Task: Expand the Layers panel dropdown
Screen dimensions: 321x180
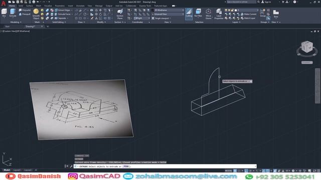Action: pyautogui.click(x=236, y=22)
